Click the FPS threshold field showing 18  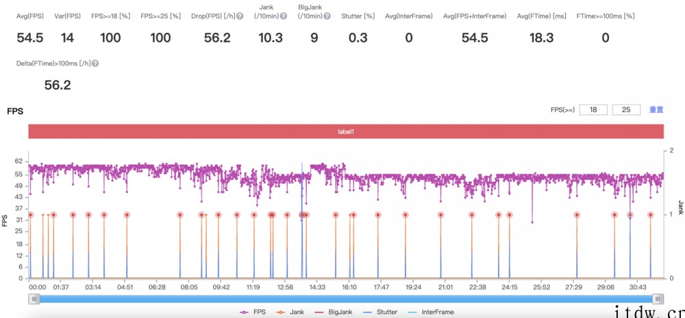pos(593,110)
